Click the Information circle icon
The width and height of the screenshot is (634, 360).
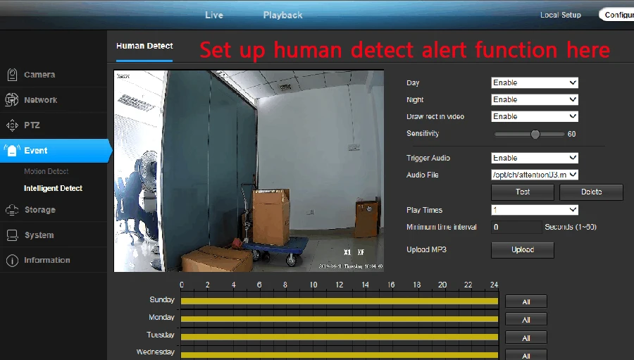point(12,261)
